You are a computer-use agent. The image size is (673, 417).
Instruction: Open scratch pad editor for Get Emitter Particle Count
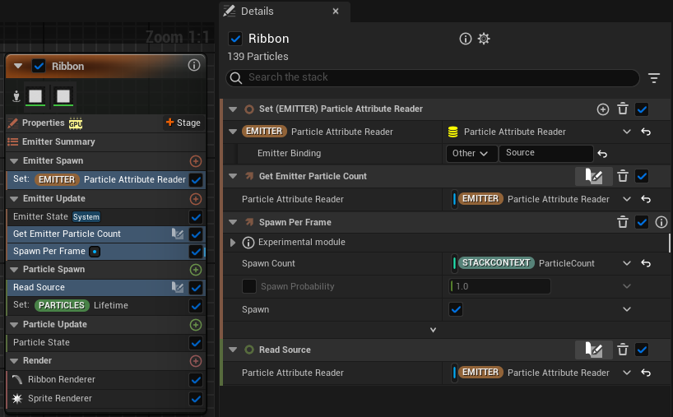tap(593, 176)
